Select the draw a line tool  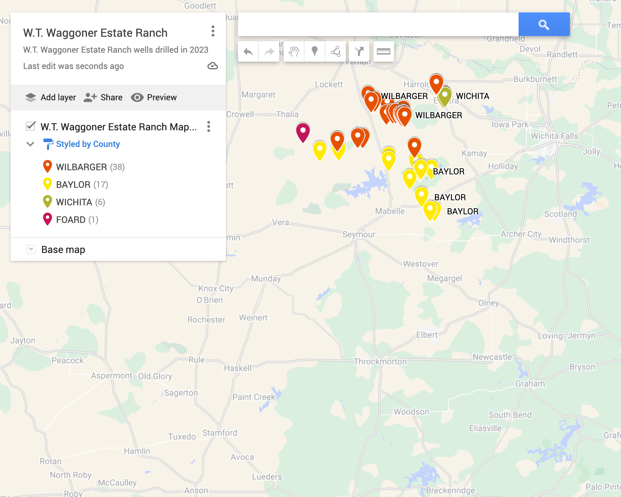[x=335, y=51]
